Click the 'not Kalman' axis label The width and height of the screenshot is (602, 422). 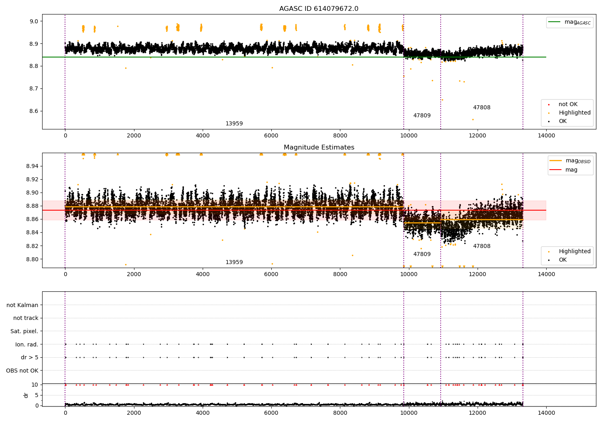[x=22, y=305]
